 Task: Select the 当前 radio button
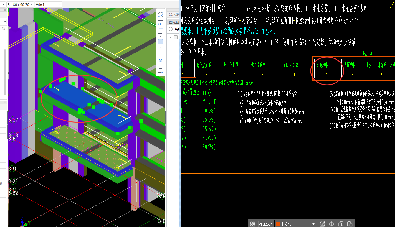click(x=171, y=29)
